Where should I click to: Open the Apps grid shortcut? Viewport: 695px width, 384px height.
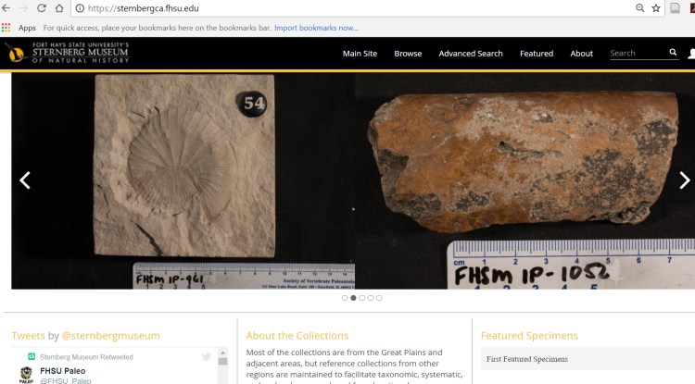pyautogui.click(x=6, y=28)
